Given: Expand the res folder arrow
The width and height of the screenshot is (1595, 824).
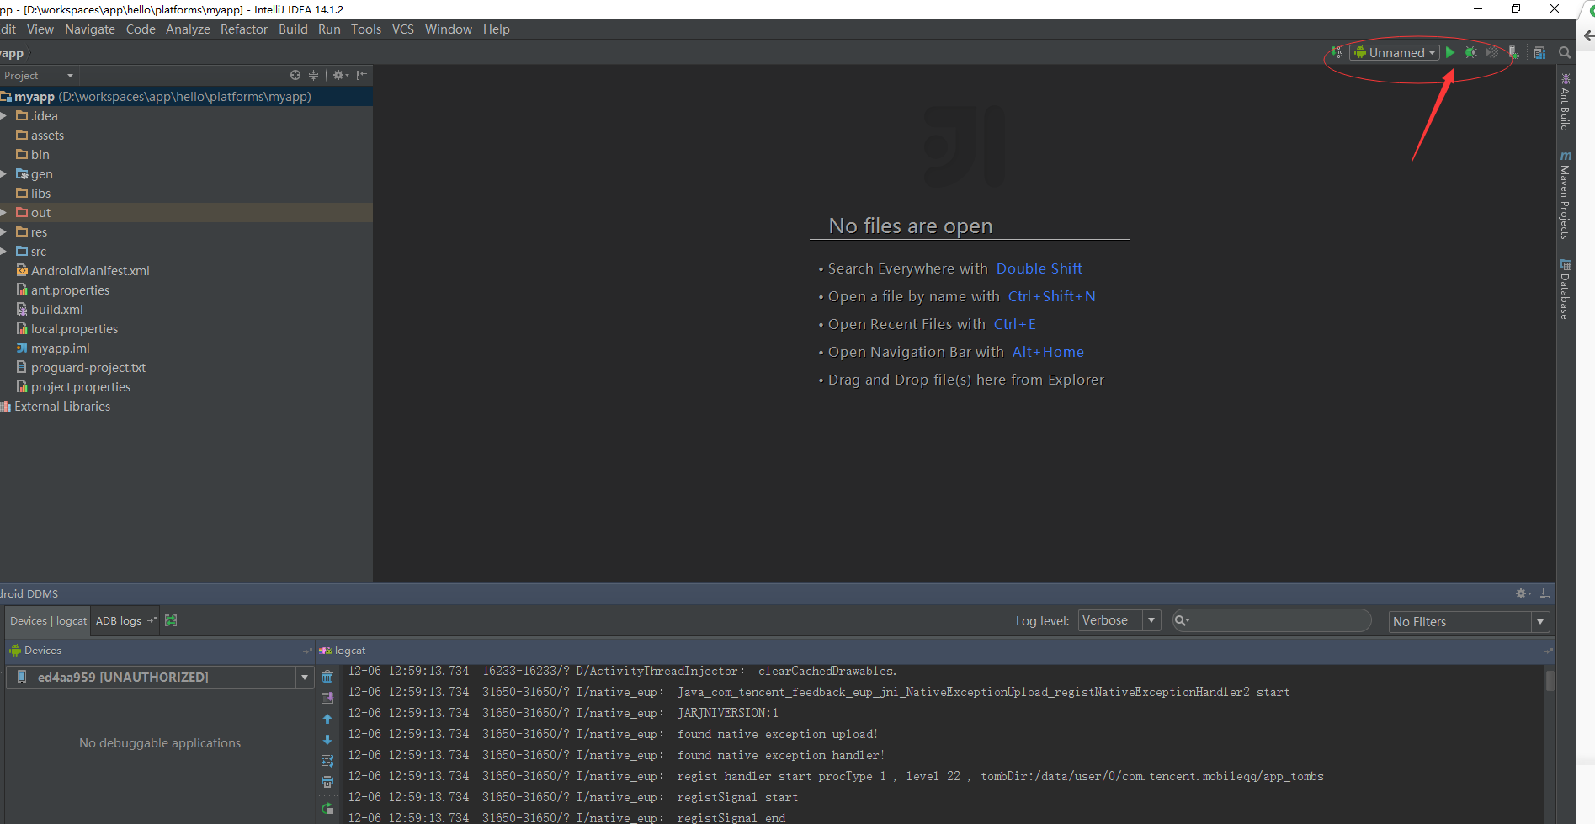Looking at the screenshot, I should click(4, 232).
